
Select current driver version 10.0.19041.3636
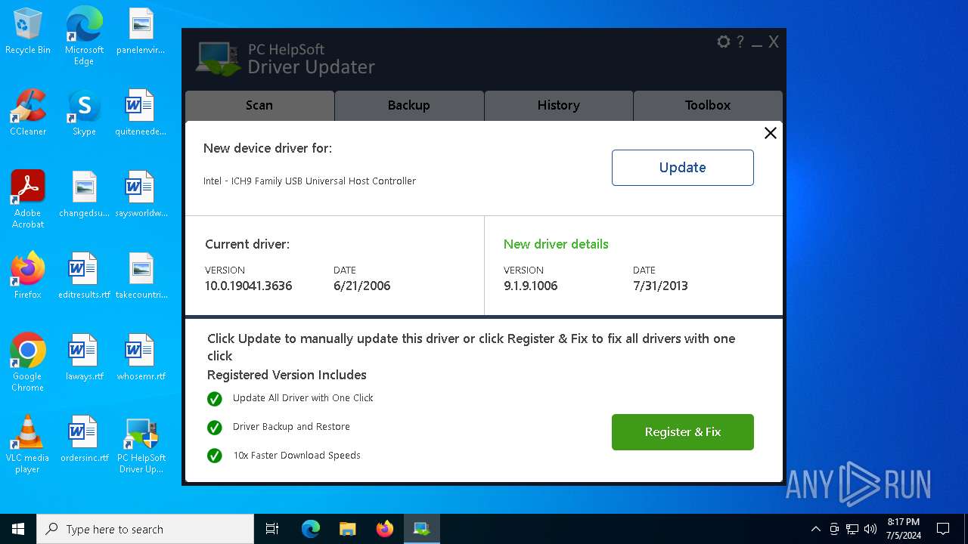click(x=249, y=286)
